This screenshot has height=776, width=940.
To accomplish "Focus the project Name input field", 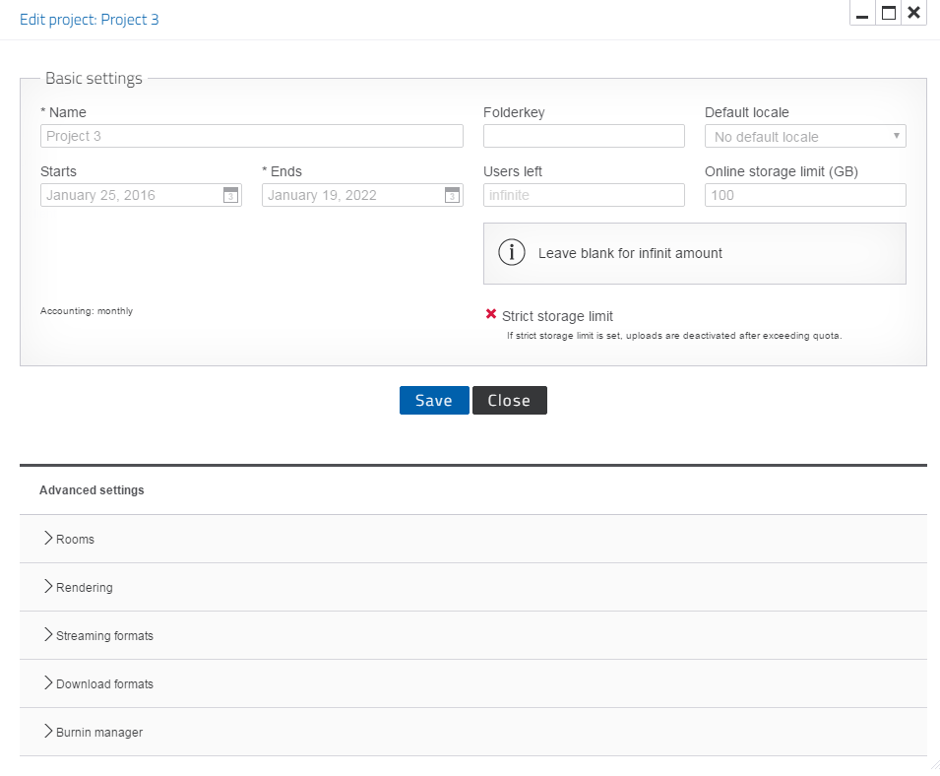I will click(x=252, y=136).
